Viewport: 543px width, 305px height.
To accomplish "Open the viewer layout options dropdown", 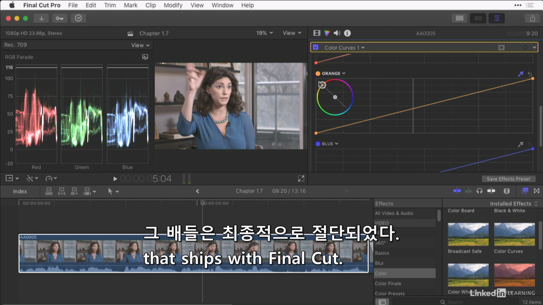I will pyautogui.click(x=11, y=179).
